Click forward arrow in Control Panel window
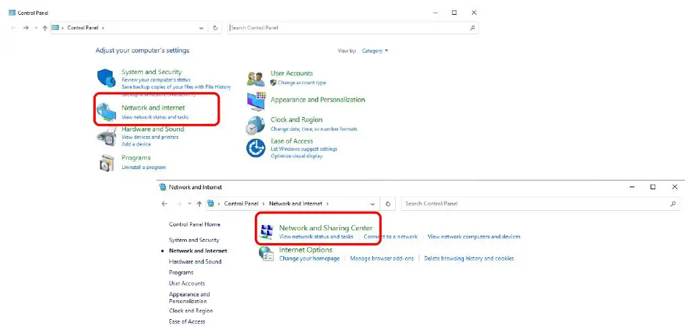Image resolution: width=687 pixels, height=328 pixels. pyautogui.click(x=26, y=28)
